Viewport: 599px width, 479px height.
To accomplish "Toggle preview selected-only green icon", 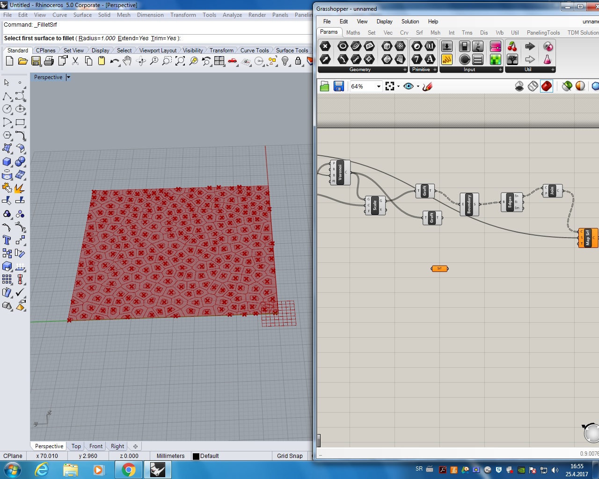I will pyautogui.click(x=567, y=86).
